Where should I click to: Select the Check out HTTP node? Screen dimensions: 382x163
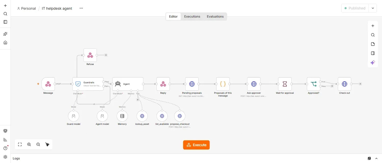(x=345, y=84)
